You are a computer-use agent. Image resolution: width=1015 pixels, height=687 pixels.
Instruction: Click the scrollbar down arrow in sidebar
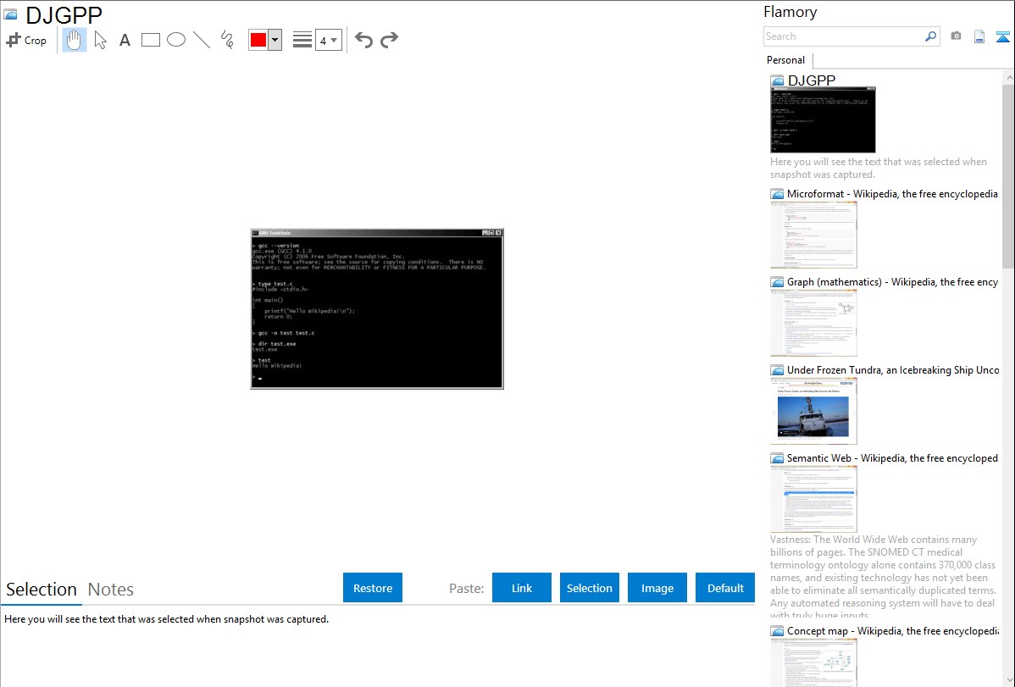pyautogui.click(x=1008, y=680)
